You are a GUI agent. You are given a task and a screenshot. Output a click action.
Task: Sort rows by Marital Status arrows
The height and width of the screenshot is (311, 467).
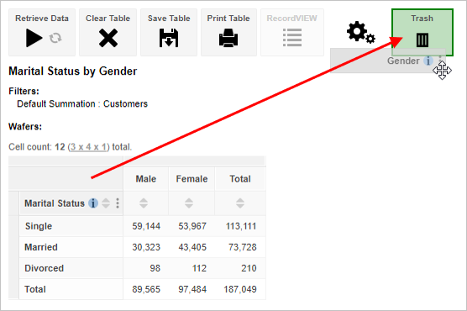click(106, 203)
